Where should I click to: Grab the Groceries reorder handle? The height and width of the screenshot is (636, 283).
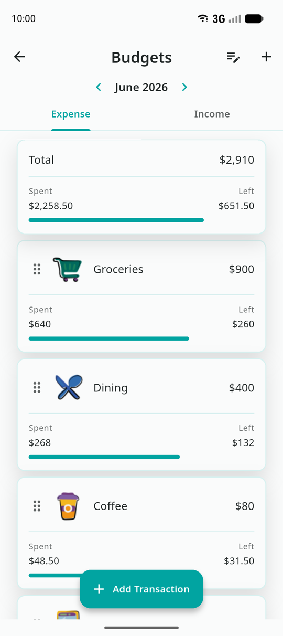pos(37,269)
